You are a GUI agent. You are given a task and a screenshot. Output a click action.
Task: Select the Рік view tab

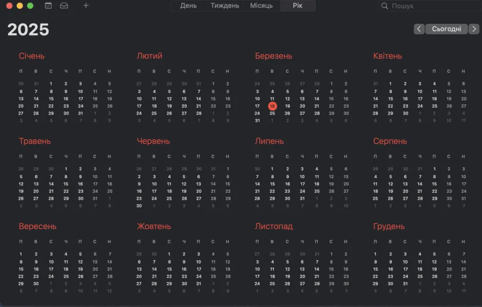pos(297,6)
